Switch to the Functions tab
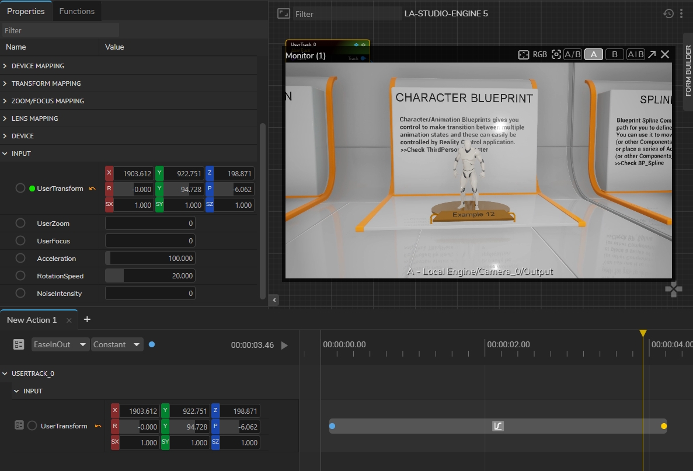The width and height of the screenshot is (693, 471). pos(76,11)
